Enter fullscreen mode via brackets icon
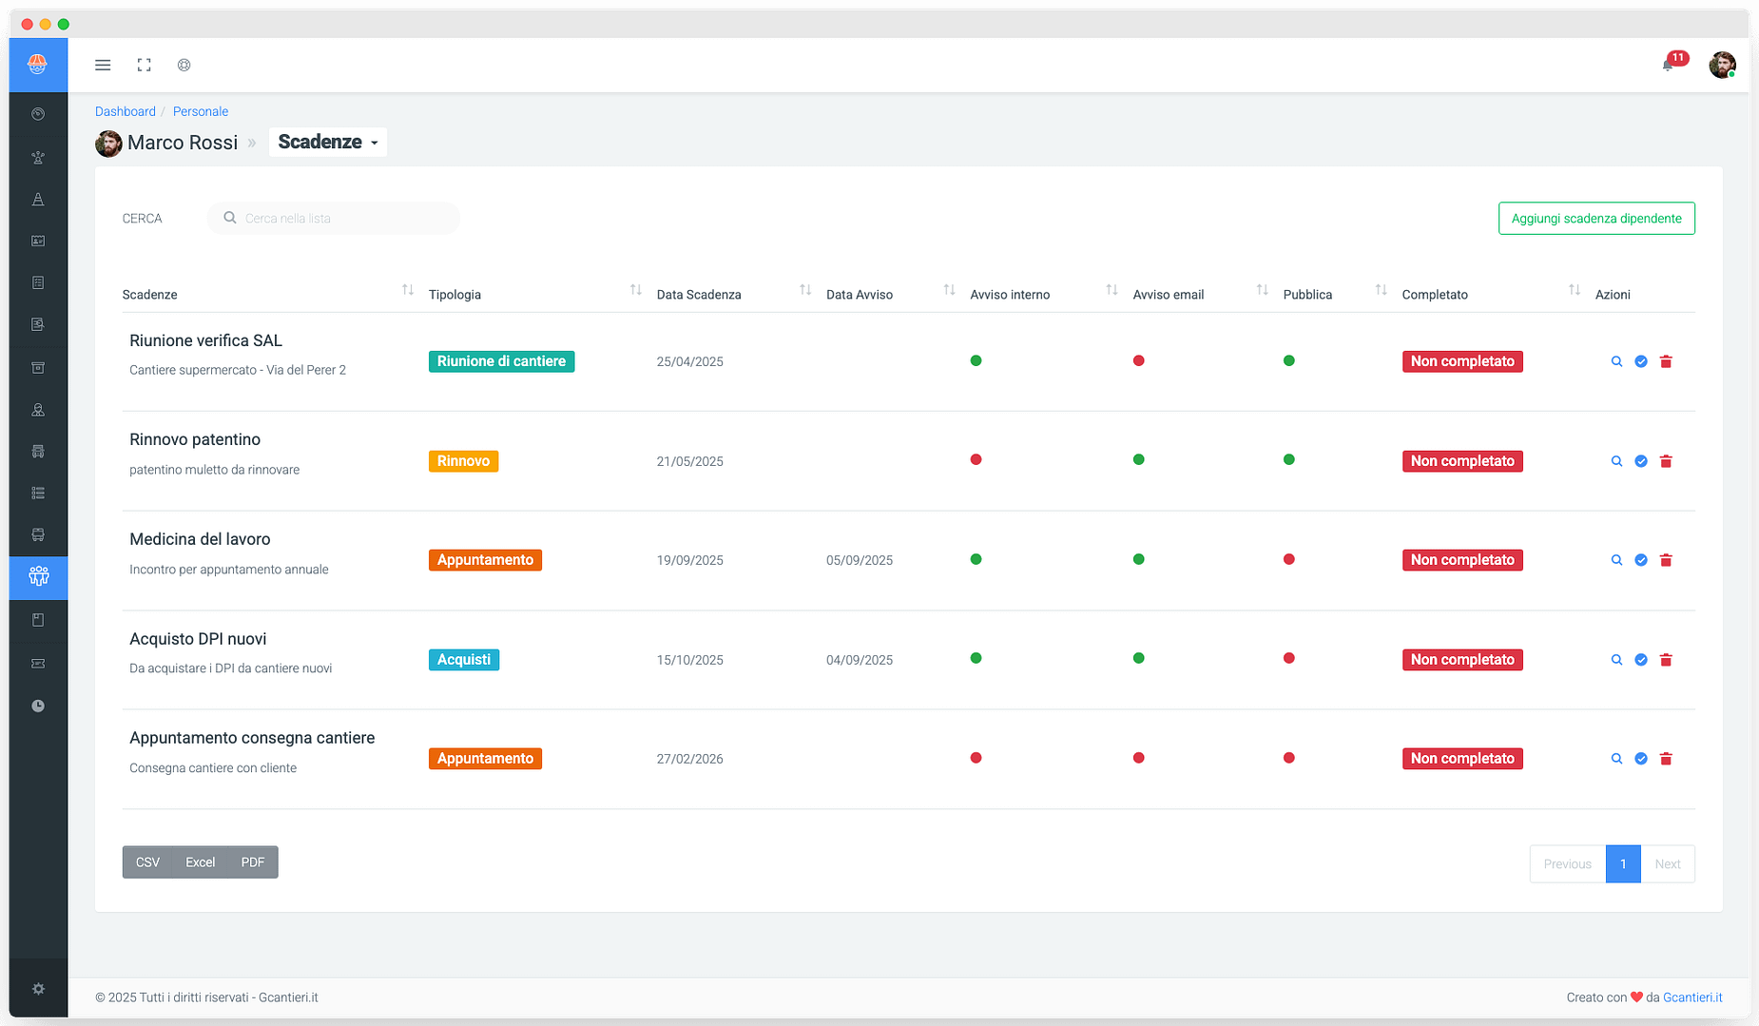This screenshot has height=1026, width=1759. coord(144,65)
